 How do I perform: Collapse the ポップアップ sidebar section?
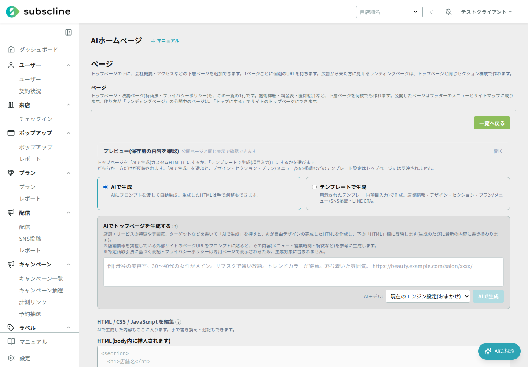pyautogui.click(x=69, y=133)
